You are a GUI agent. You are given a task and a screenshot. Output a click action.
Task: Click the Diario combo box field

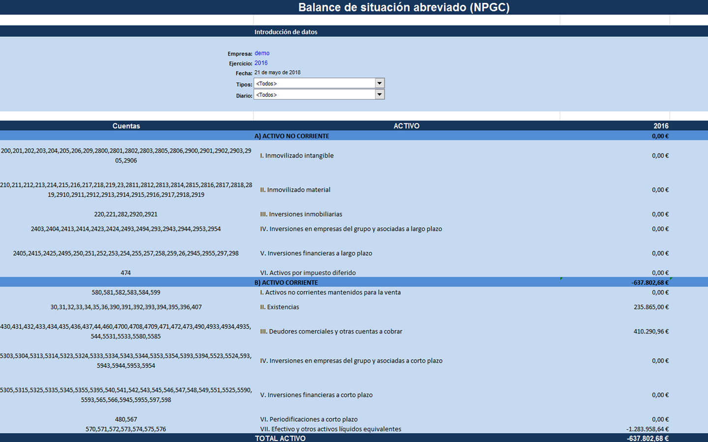pyautogui.click(x=314, y=95)
